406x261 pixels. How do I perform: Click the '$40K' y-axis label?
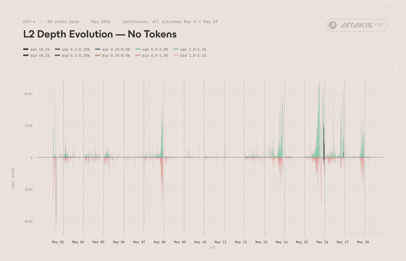(29, 94)
